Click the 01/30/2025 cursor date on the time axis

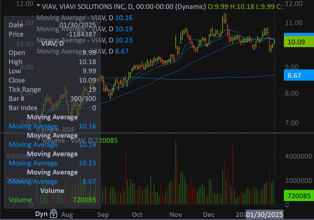[x=264, y=215]
